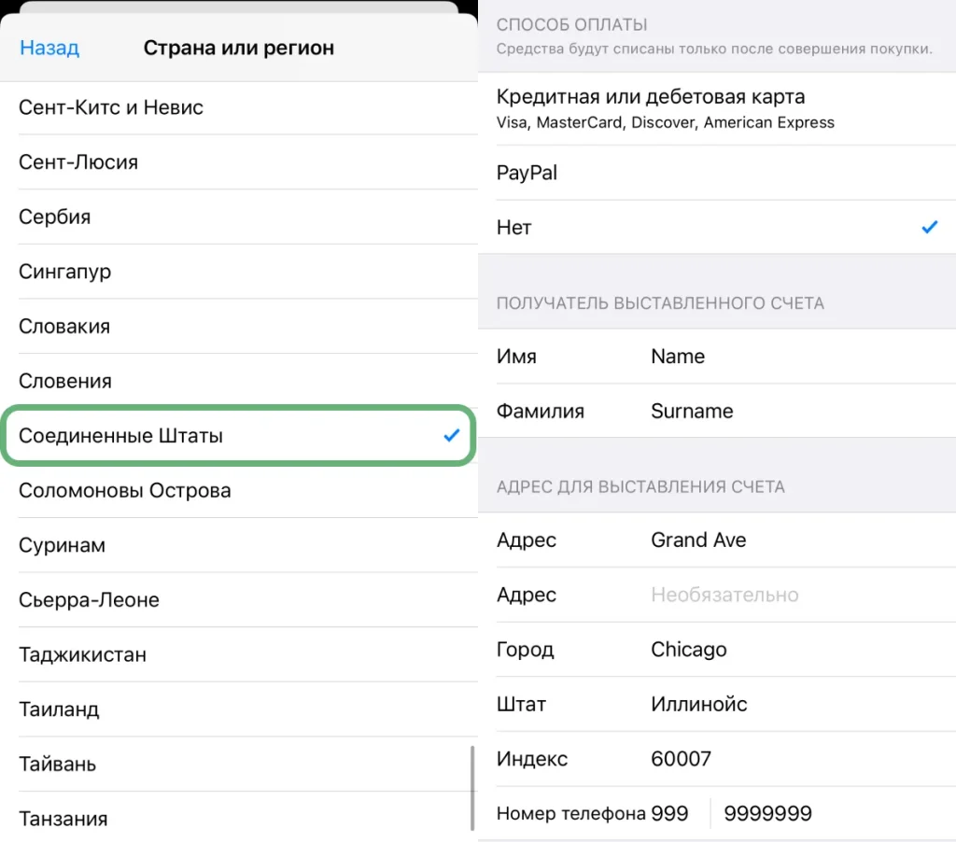Select Таиланд from the countries
Viewport: 956px width, 842px height.
point(59,709)
